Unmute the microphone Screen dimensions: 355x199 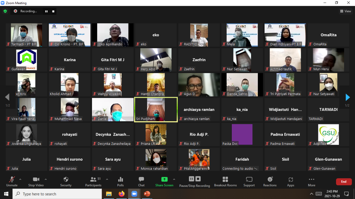pyautogui.click(x=12, y=181)
